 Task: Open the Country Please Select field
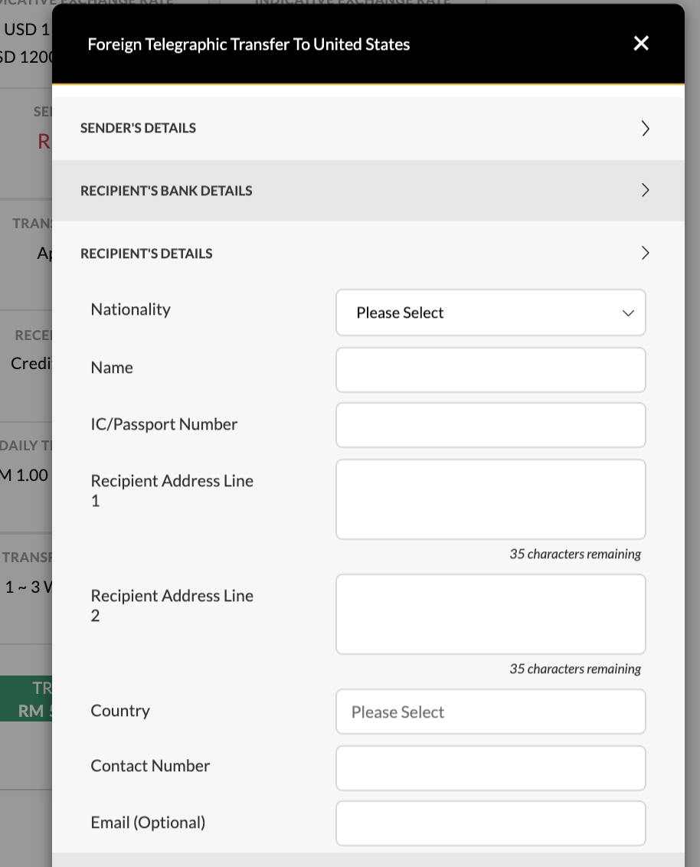click(490, 712)
